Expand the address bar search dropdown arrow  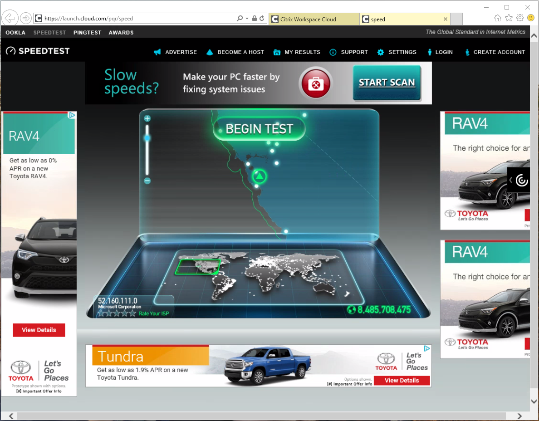247,19
